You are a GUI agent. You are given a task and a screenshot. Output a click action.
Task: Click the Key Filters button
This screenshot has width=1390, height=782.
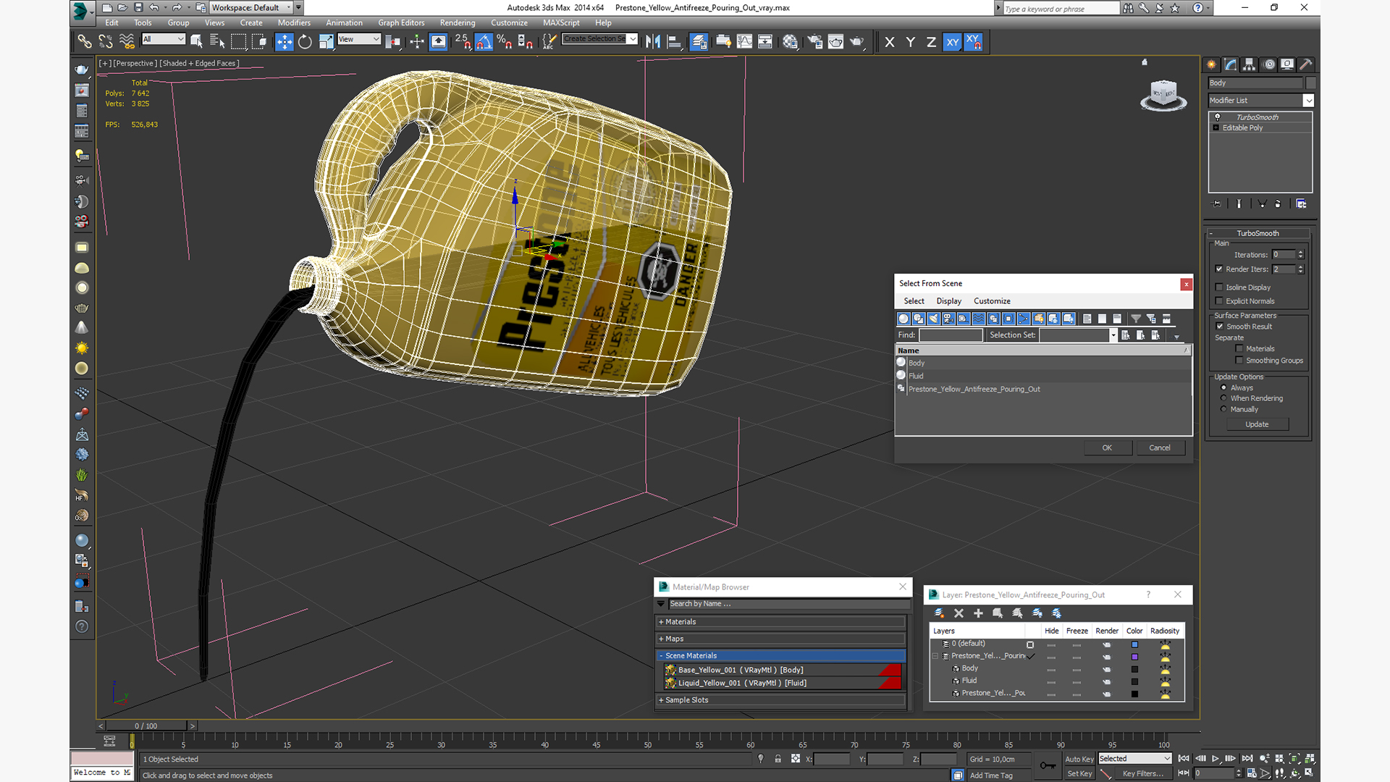click(x=1143, y=773)
